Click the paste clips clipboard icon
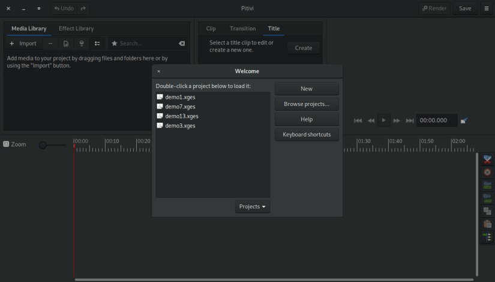Image resolution: width=495 pixels, height=282 pixels. click(487, 224)
